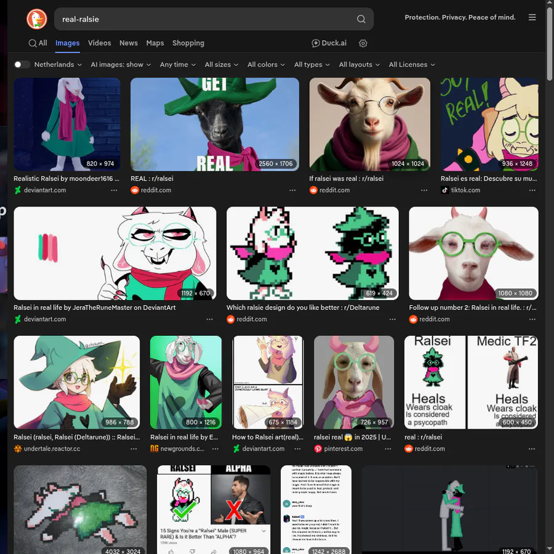Expand the All layouts filter
The image size is (554, 554).
click(x=359, y=64)
